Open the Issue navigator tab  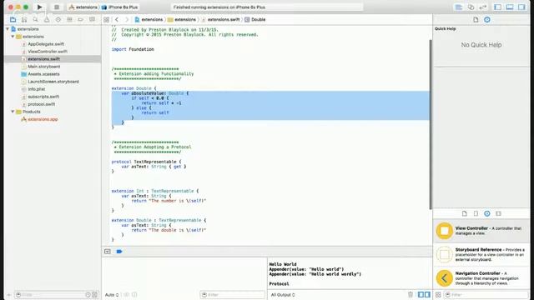(x=47, y=20)
